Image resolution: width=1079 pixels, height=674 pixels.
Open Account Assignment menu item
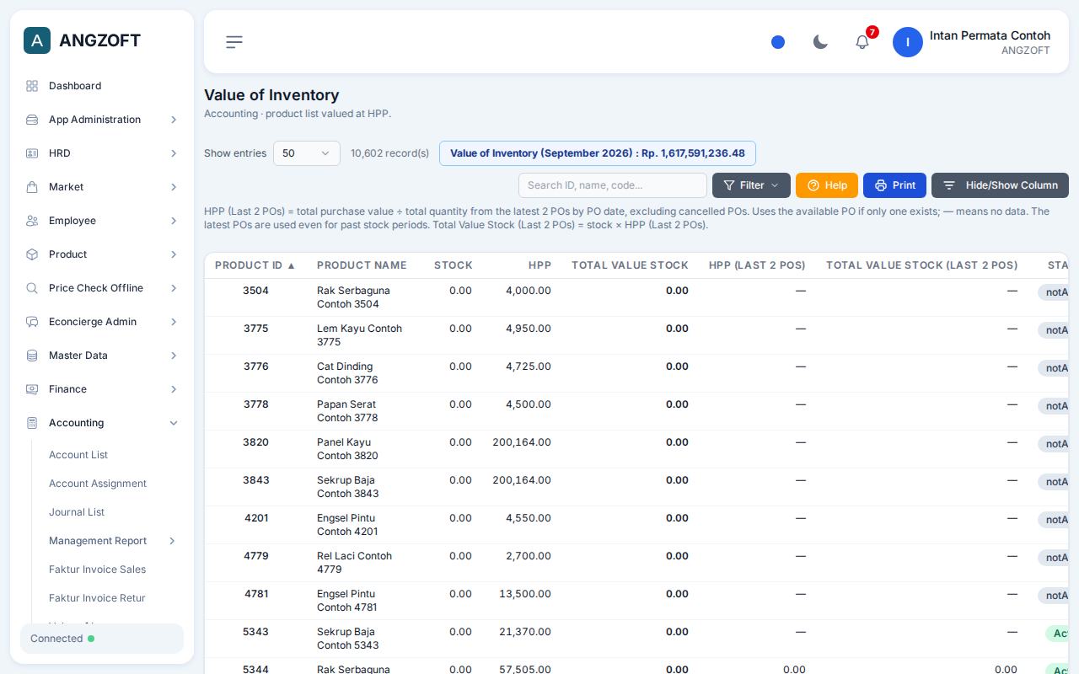click(x=98, y=484)
